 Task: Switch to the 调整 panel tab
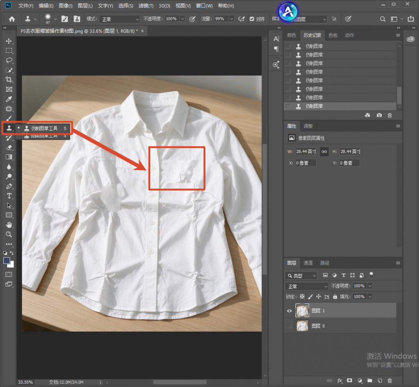tap(308, 126)
